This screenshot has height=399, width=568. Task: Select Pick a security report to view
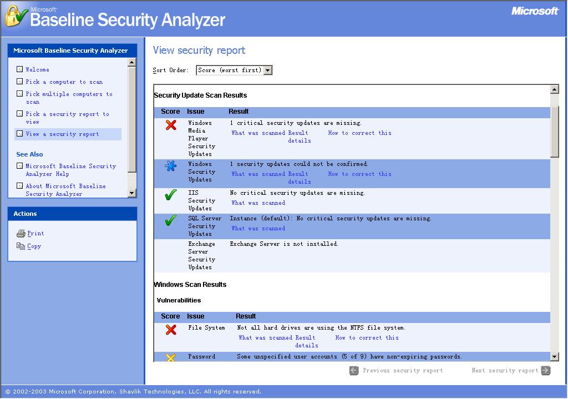click(x=67, y=118)
